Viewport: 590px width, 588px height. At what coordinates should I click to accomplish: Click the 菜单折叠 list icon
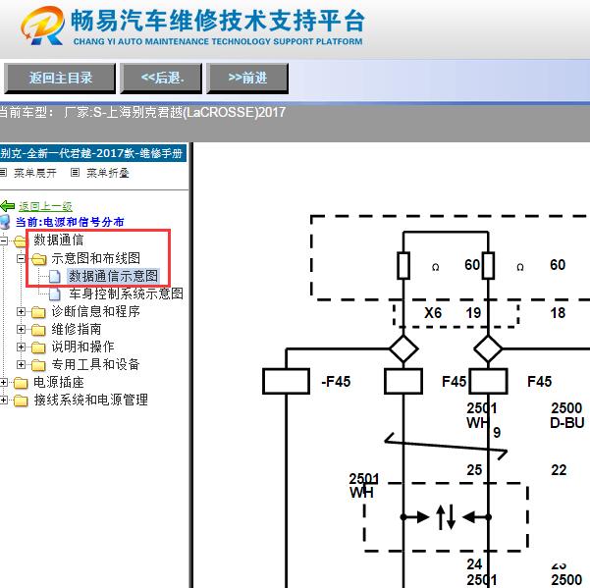coord(76,173)
